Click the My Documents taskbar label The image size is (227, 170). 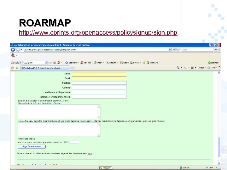click(106, 168)
